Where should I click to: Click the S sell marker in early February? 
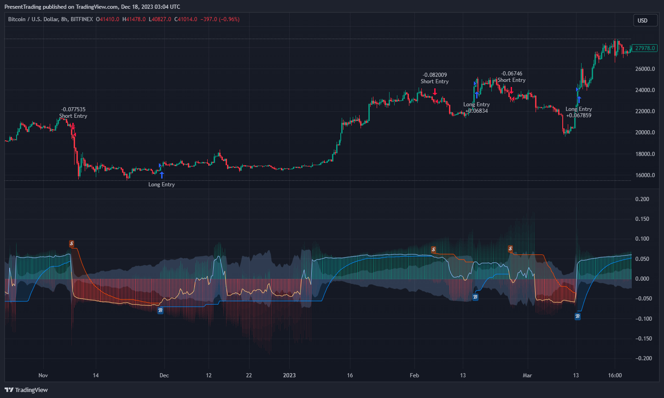point(433,249)
